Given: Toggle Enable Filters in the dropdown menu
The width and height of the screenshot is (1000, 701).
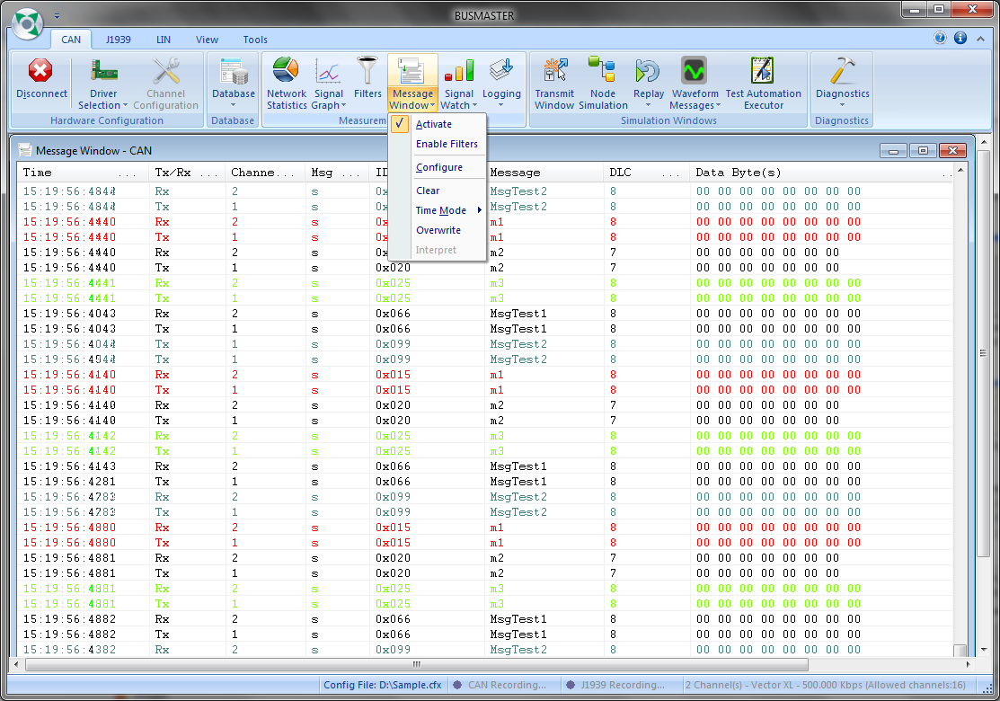Looking at the screenshot, I should pyautogui.click(x=437, y=144).
